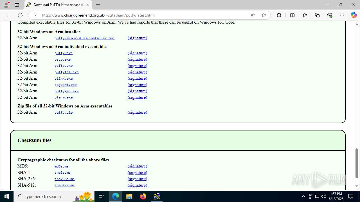Close the Download PuTTY tab

(x=87, y=5)
